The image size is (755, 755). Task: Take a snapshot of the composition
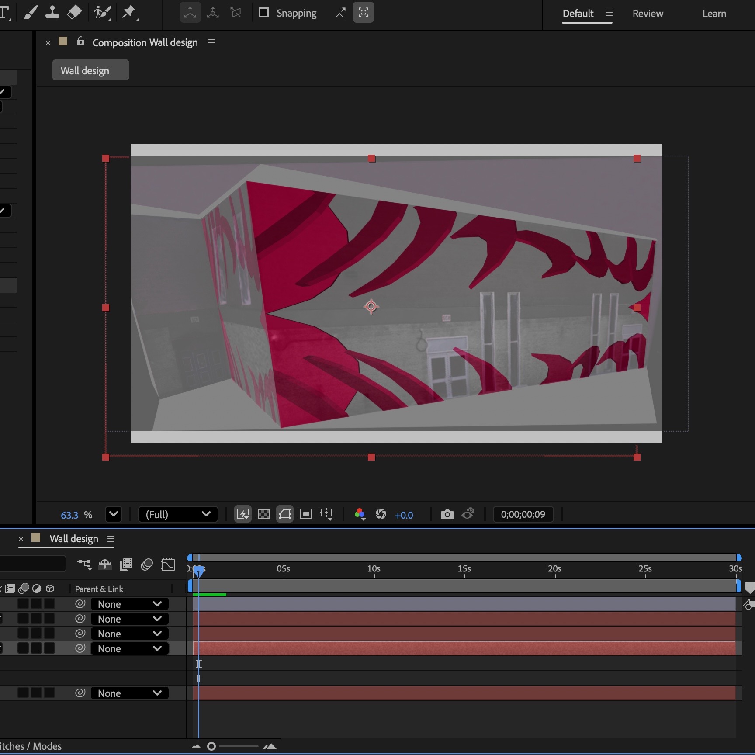click(447, 514)
